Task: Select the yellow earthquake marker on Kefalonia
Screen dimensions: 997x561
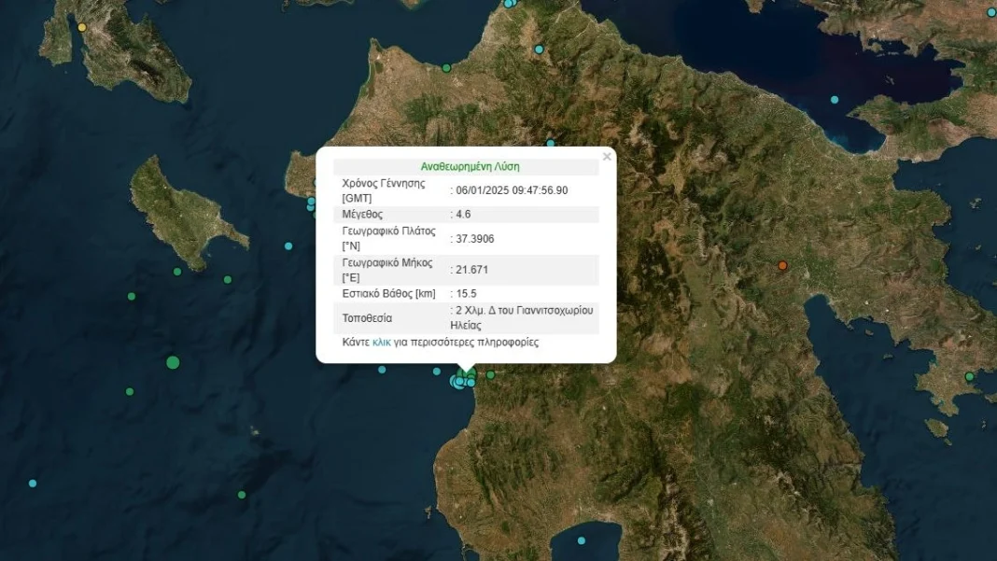Action: click(81, 27)
